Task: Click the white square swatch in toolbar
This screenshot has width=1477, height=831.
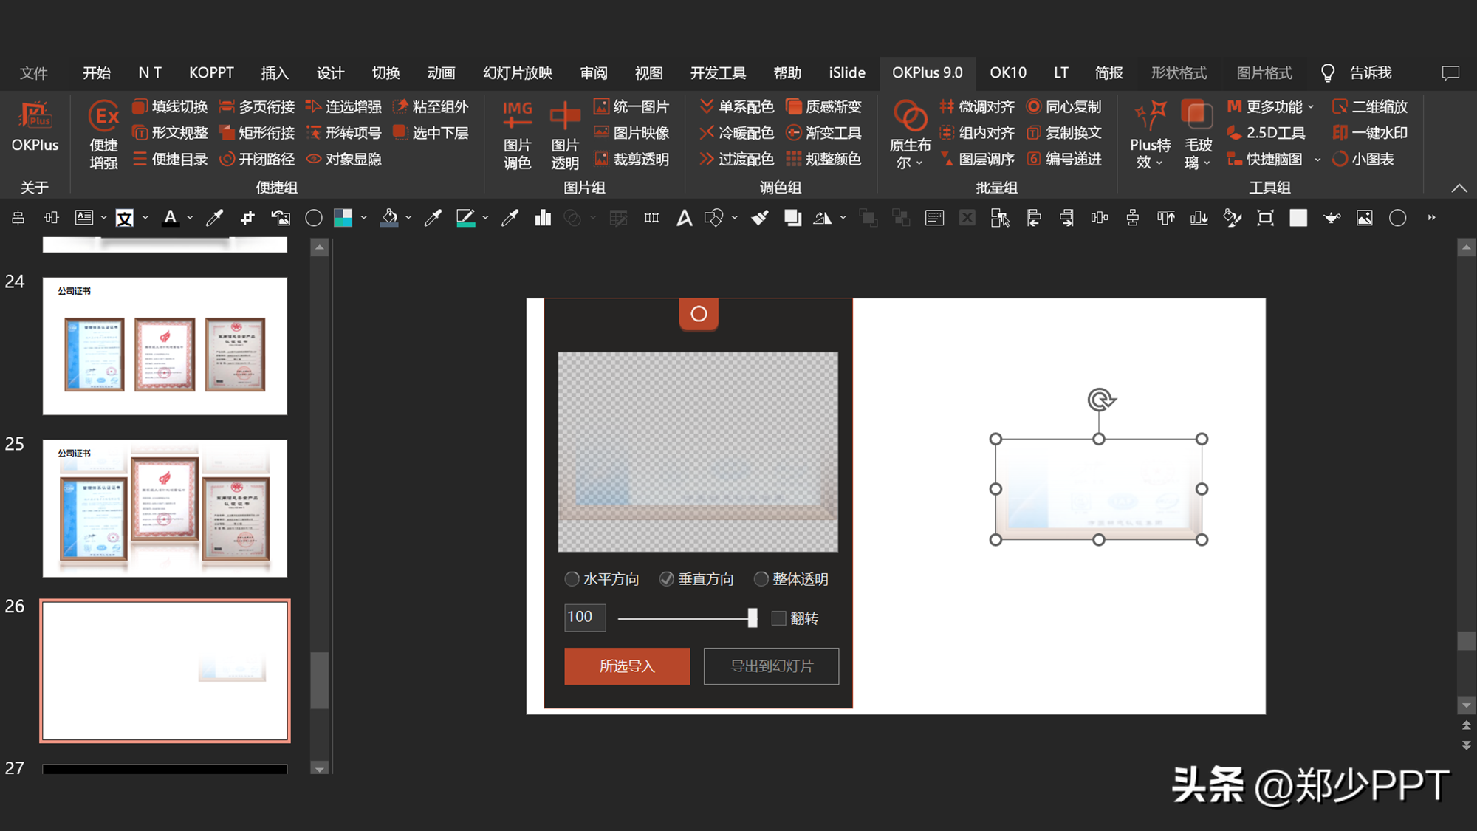Action: (x=1298, y=218)
